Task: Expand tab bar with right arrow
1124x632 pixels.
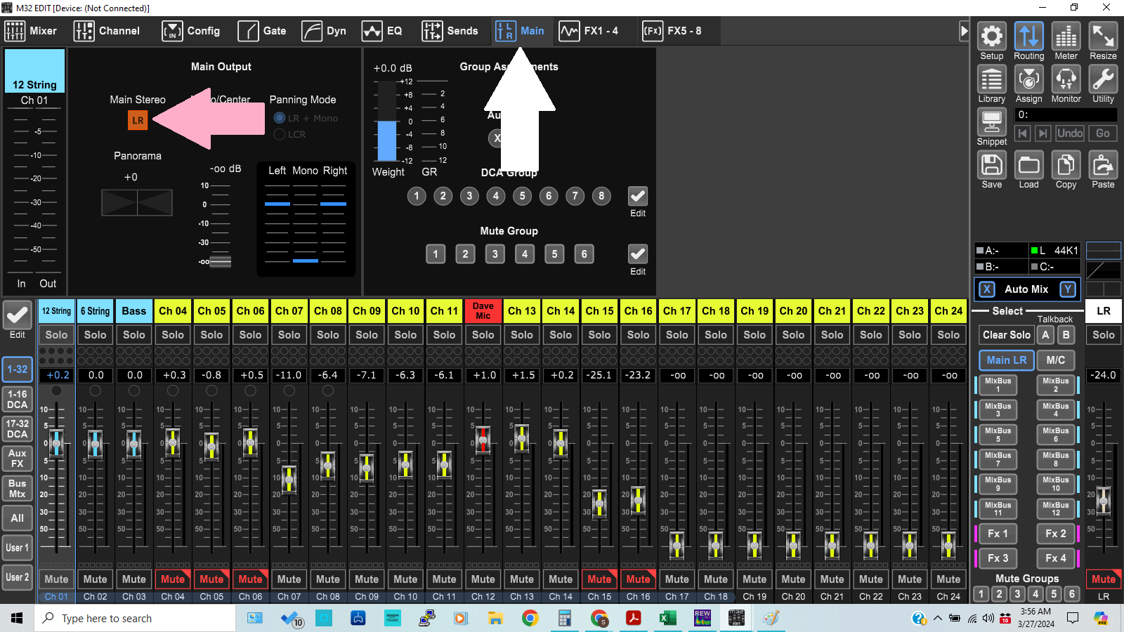Action: 964,31
